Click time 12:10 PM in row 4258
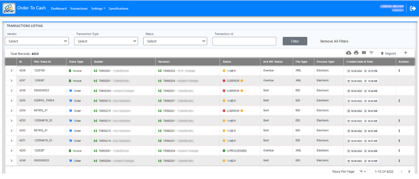The height and width of the screenshot is (179, 419). pyautogui.click(x=372, y=71)
